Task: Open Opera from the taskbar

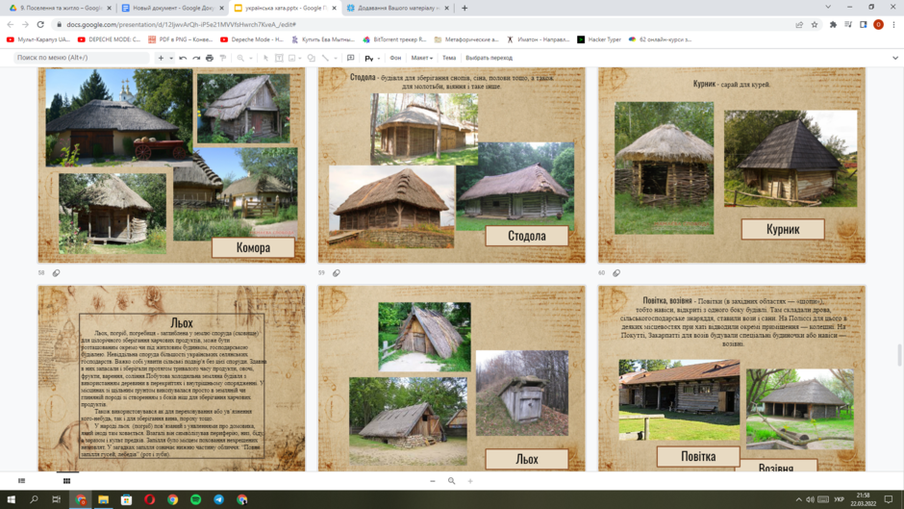Action: [x=150, y=499]
